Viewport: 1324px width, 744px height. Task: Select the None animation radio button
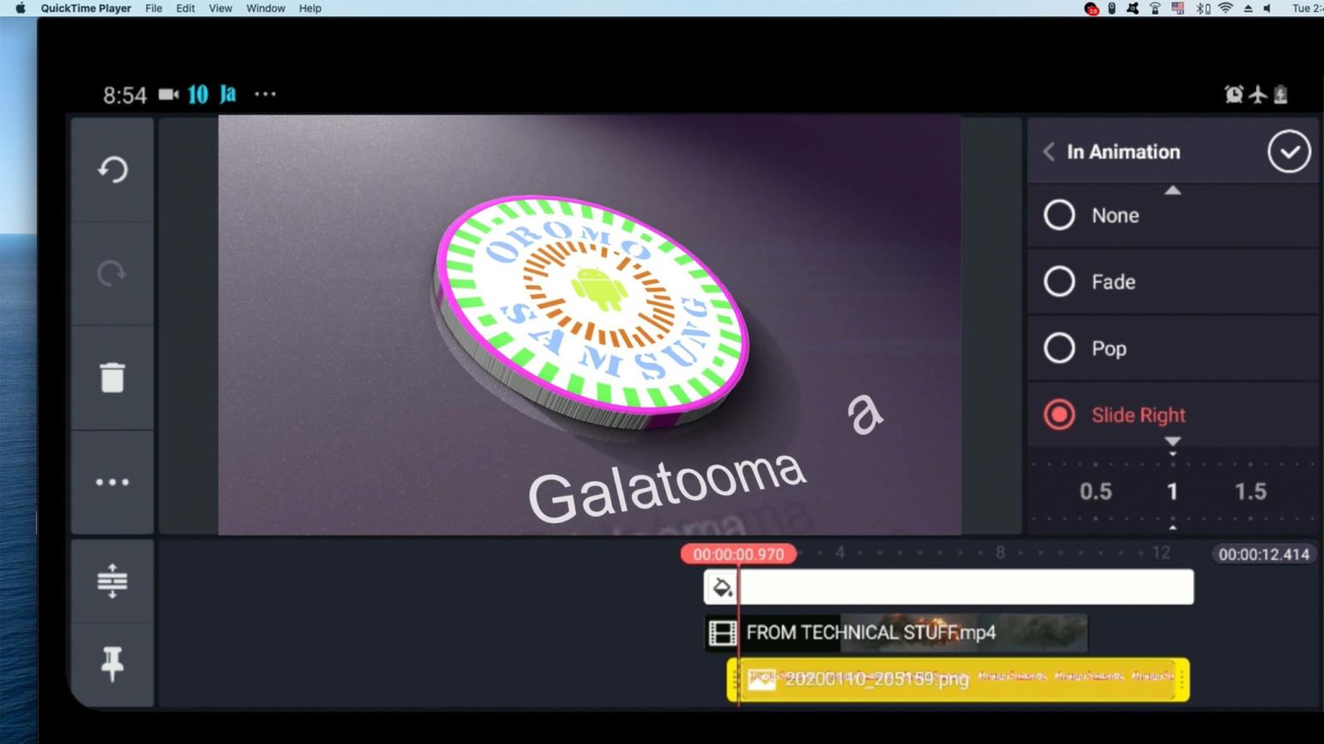pos(1059,215)
